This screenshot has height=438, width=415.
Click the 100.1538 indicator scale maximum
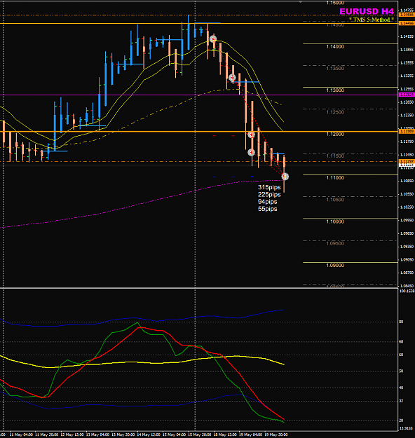pyautogui.click(x=407, y=292)
